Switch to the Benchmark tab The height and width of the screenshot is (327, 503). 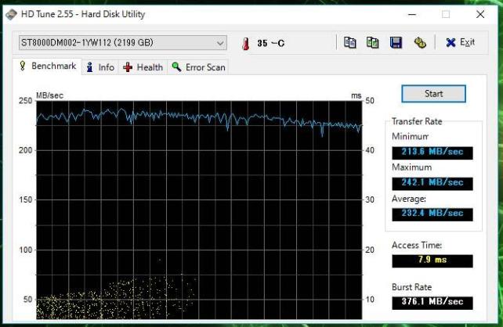(x=48, y=66)
